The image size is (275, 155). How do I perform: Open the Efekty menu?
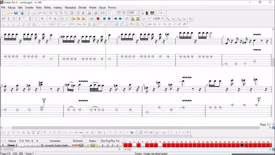(x=48, y=8)
